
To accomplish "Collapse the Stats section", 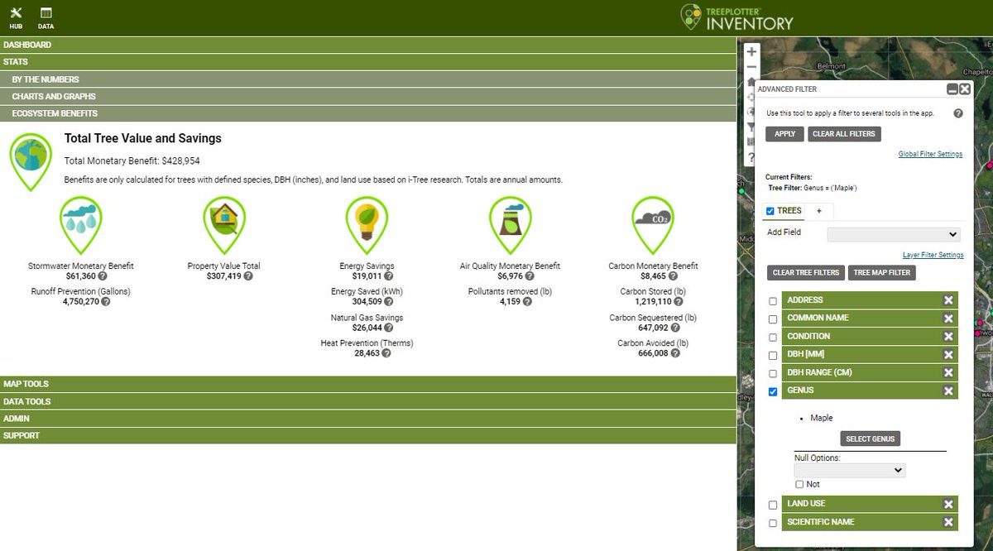I will coord(368,62).
